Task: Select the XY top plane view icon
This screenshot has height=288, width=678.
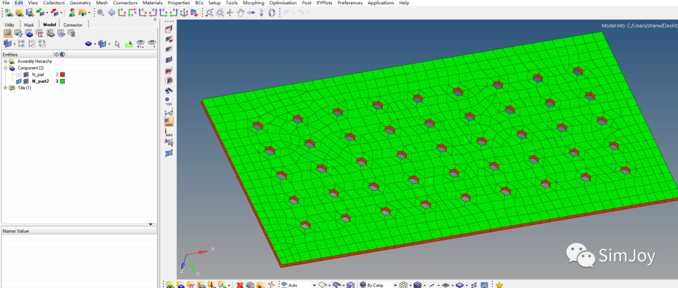Action: (x=122, y=13)
